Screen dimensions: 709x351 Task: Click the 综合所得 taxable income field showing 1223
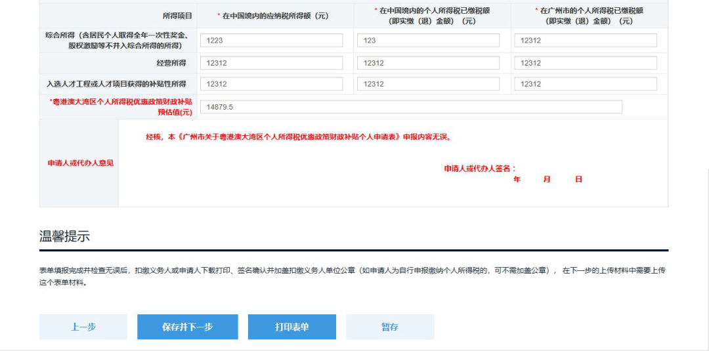click(x=271, y=41)
